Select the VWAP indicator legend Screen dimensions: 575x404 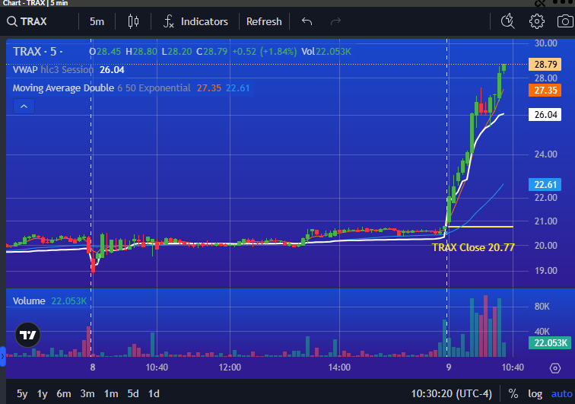pyautogui.click(x=68, y=70)
